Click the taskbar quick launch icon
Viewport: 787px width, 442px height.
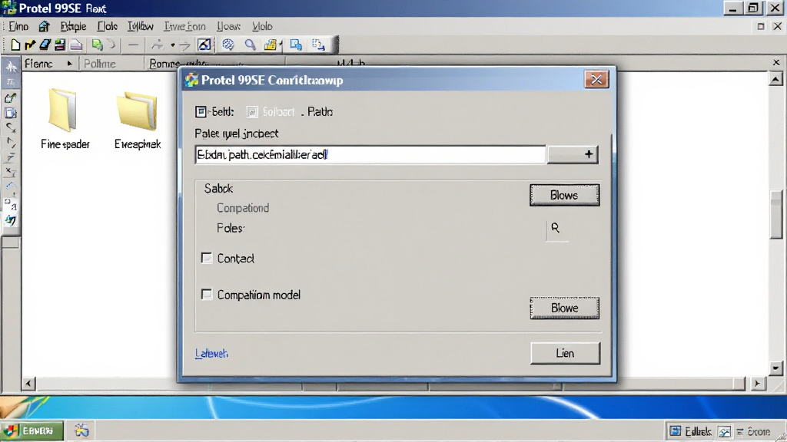81,430
